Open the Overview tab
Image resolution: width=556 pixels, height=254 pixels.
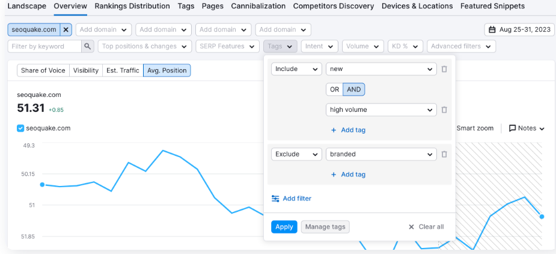click(x=70, y=6)
